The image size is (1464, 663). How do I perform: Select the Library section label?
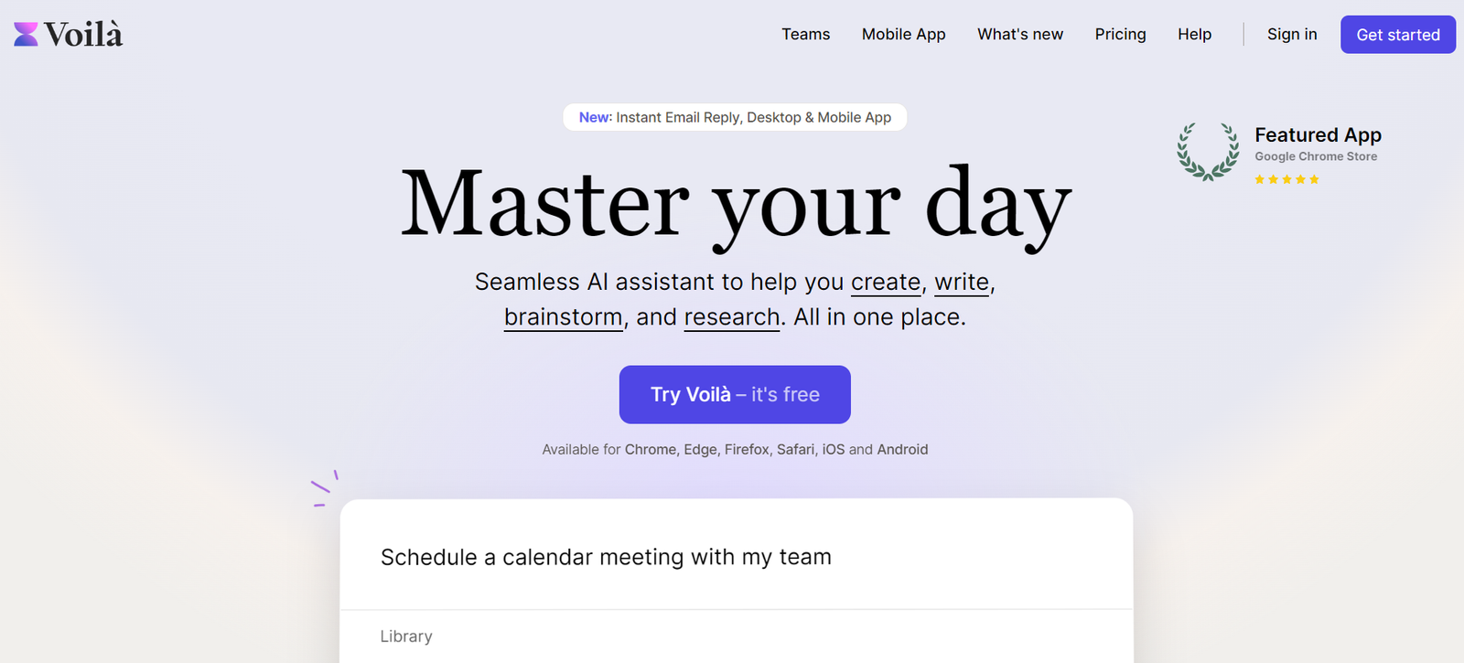coord(406,636)
